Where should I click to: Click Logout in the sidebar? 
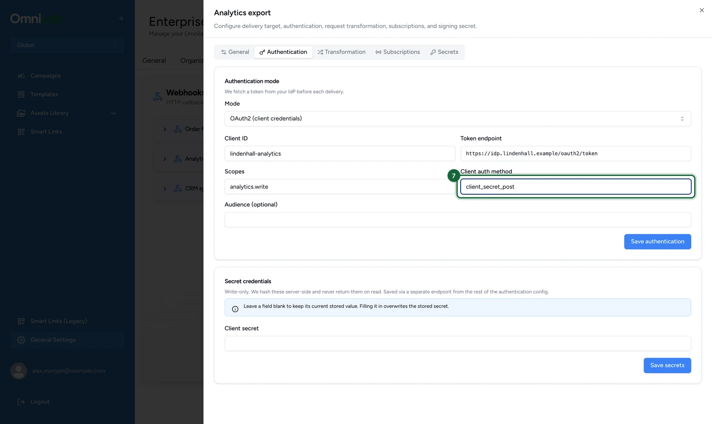tap(40, 402)
